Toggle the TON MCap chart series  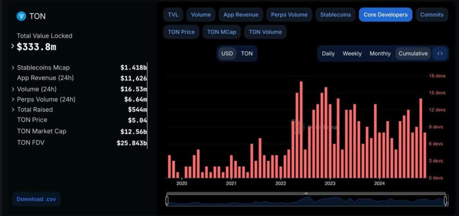221,32
